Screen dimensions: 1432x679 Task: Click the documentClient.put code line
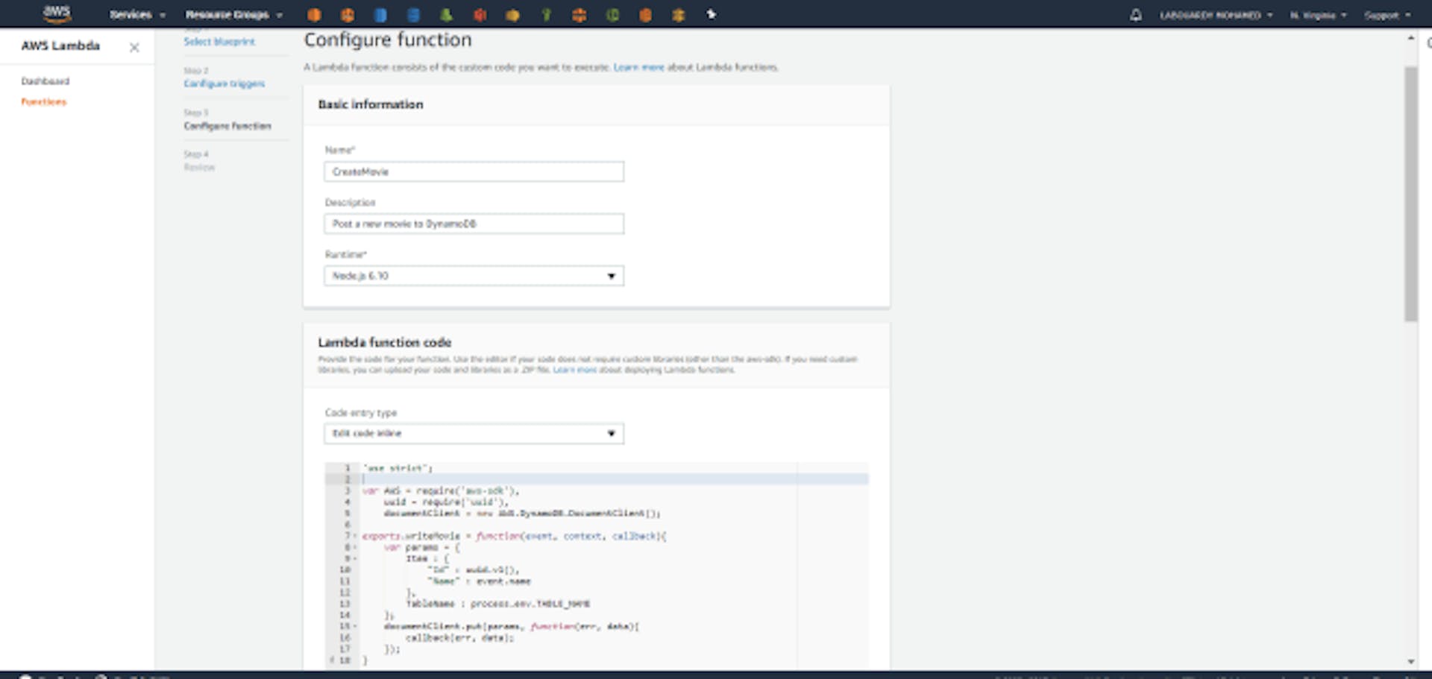512,626
